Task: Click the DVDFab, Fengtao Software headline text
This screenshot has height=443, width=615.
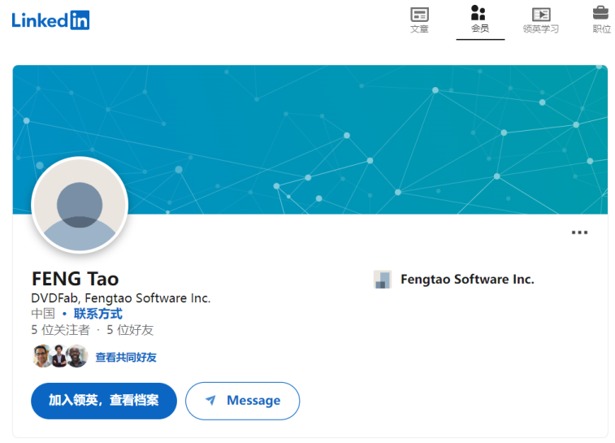Action: (121, 298)
